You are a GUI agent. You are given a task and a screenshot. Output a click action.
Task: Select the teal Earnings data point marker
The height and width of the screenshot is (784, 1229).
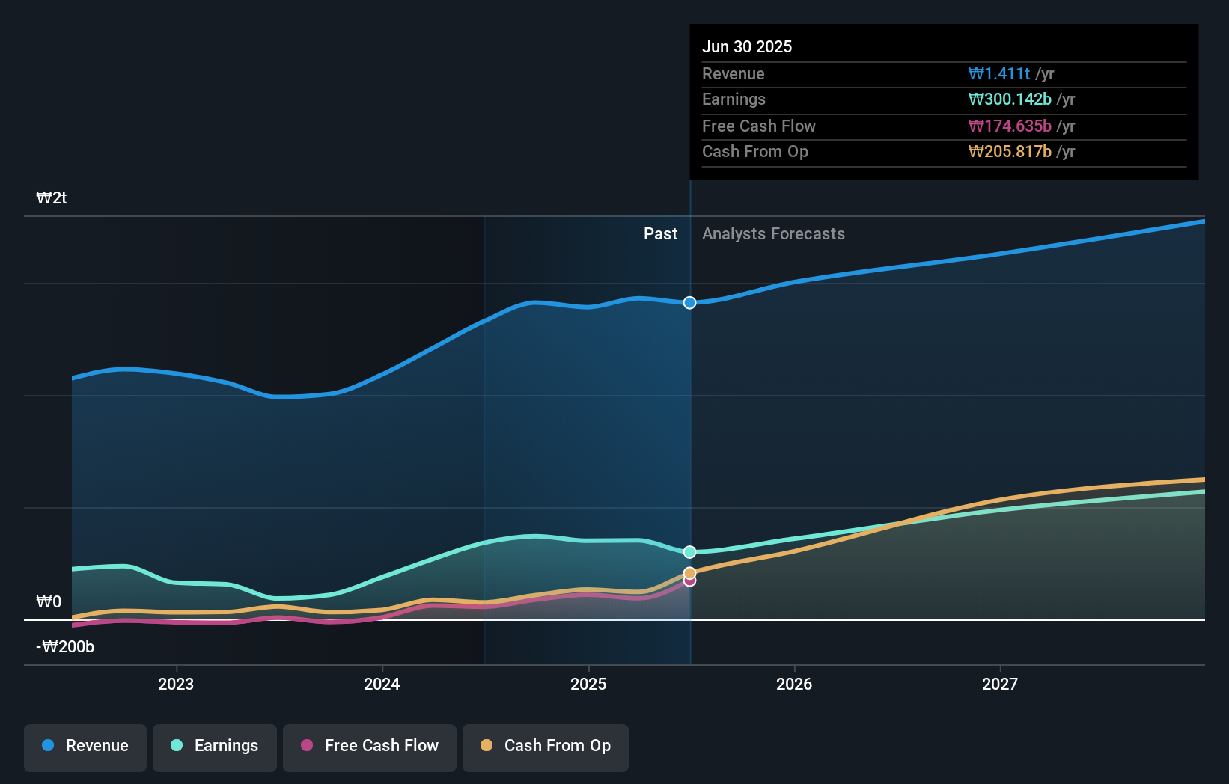[689, 551]
